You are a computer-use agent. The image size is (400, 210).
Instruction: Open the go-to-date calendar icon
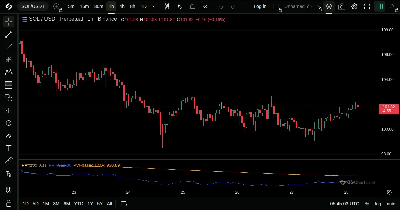(124, 204)
